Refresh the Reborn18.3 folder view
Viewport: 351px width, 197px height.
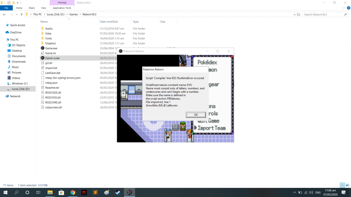(x=298, y=14)
